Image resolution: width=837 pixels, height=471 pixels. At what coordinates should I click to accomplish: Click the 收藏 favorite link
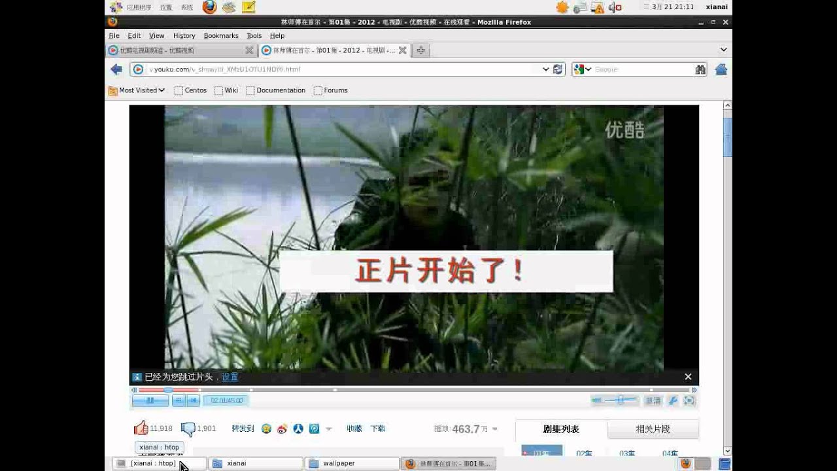(x=354, y=428)
